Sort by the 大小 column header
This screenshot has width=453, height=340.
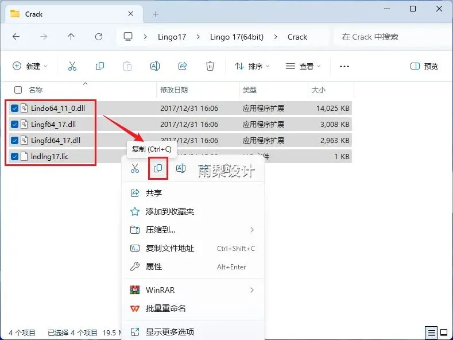319,90
